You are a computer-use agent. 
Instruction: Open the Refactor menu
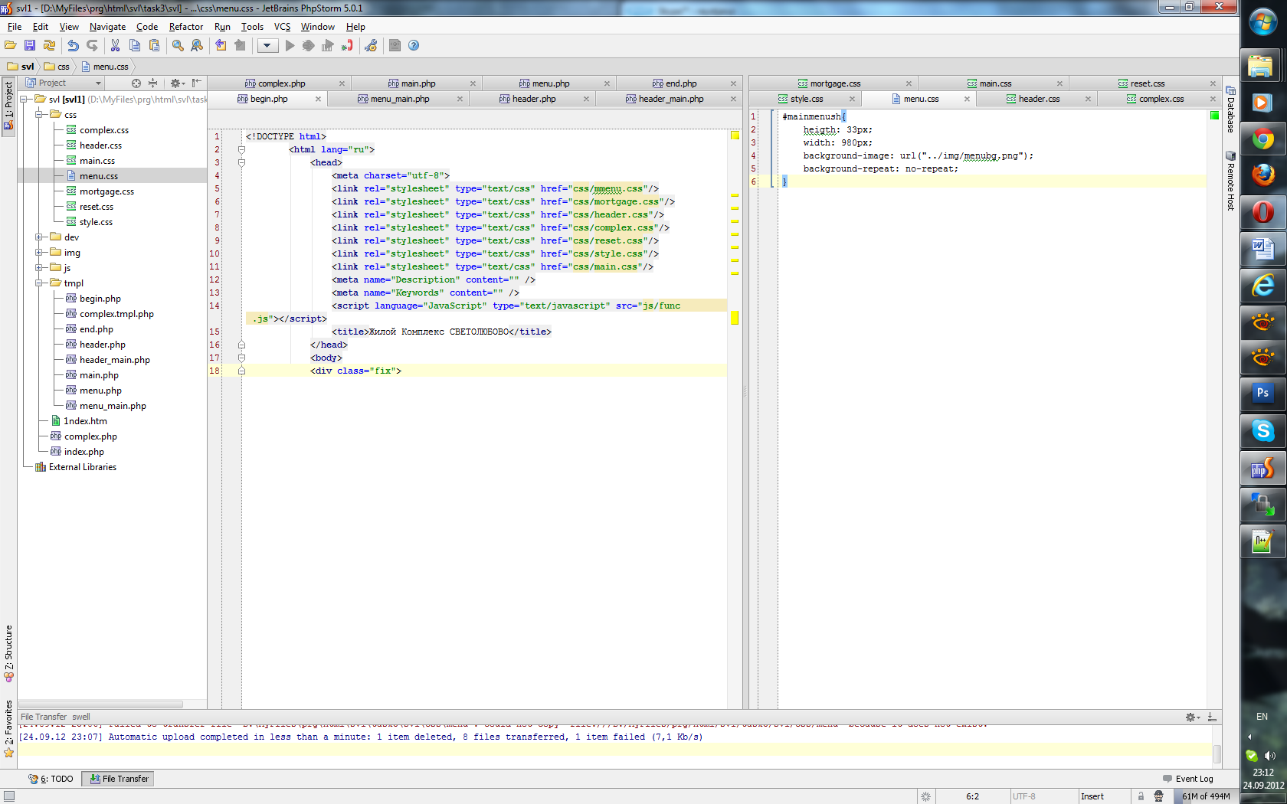(185, 27)
